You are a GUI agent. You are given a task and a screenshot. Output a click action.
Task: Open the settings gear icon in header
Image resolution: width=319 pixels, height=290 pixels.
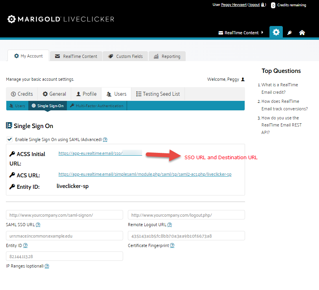276,32
